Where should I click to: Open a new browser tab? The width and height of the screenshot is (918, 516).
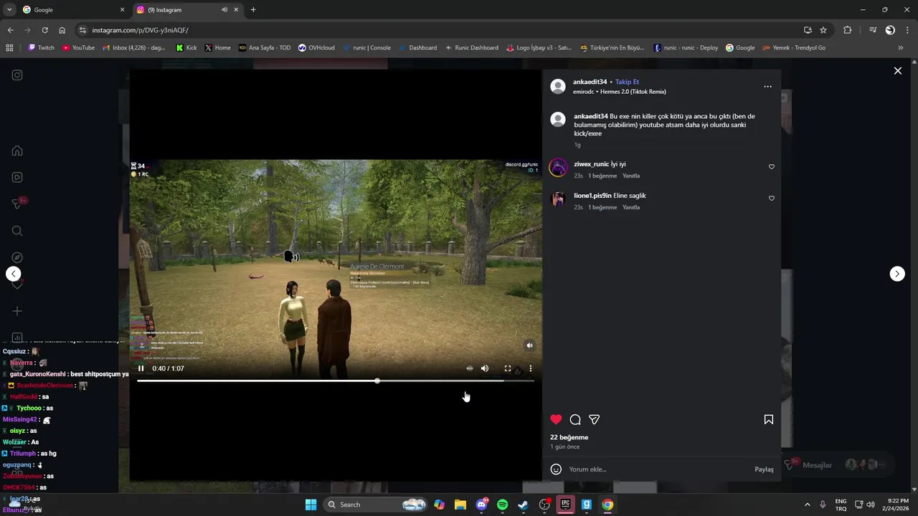[x=253, y=10]
